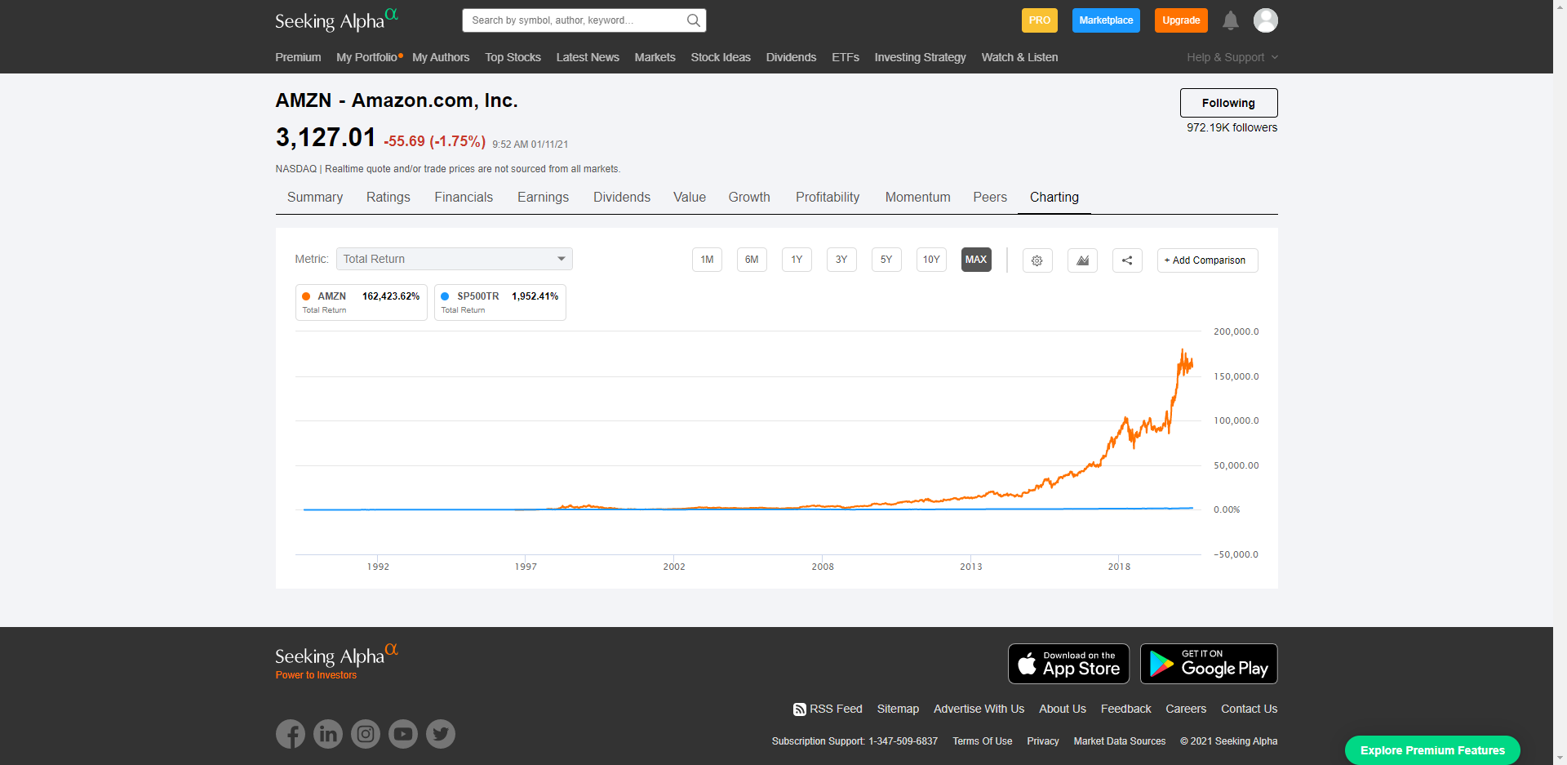Open Latest News menu item

588,57
